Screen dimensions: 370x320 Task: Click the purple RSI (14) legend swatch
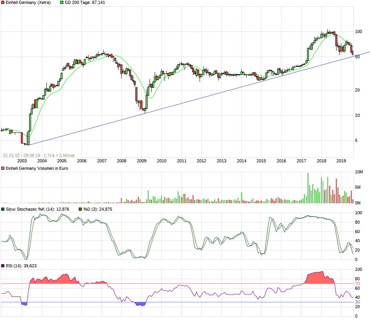point(3,266)
